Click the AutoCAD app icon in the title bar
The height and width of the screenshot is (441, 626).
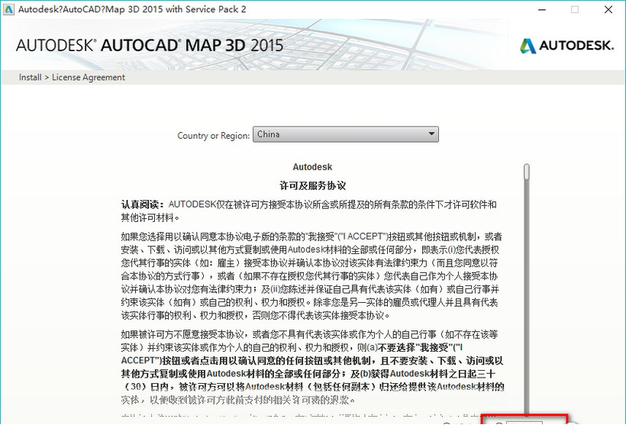(x=8, y=9)
